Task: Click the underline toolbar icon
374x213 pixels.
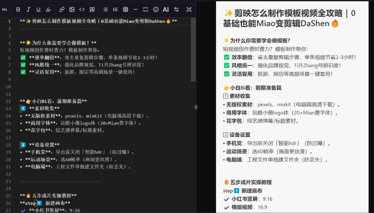Action: coord(38,10)
